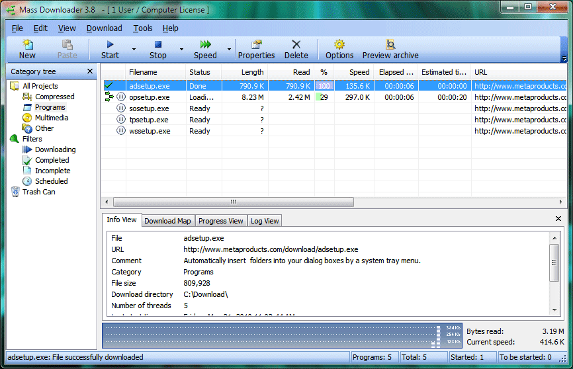Image resolution: width=573 pixels, height=369 pixels.
Task: Click the Completed filter checkmark icon
Action: pyautogui.click(x=27, y=160)
